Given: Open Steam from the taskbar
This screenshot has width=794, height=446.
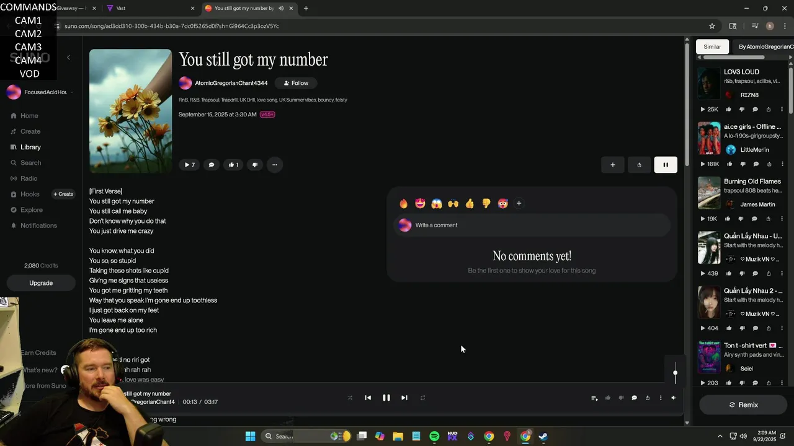Looking at the screenshot, I should 543,436.
